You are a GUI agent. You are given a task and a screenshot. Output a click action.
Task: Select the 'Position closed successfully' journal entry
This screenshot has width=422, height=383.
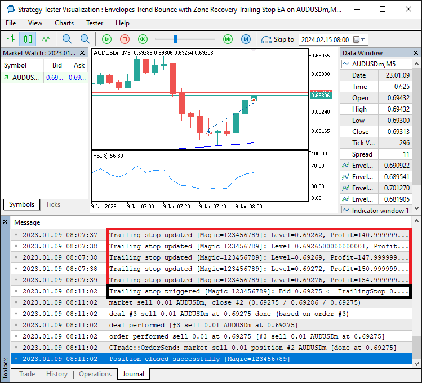[x=211, y=359]
